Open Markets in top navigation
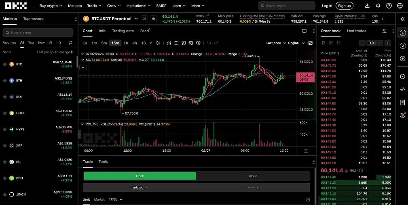The image size is (408, 205). (x=75, y=6)
